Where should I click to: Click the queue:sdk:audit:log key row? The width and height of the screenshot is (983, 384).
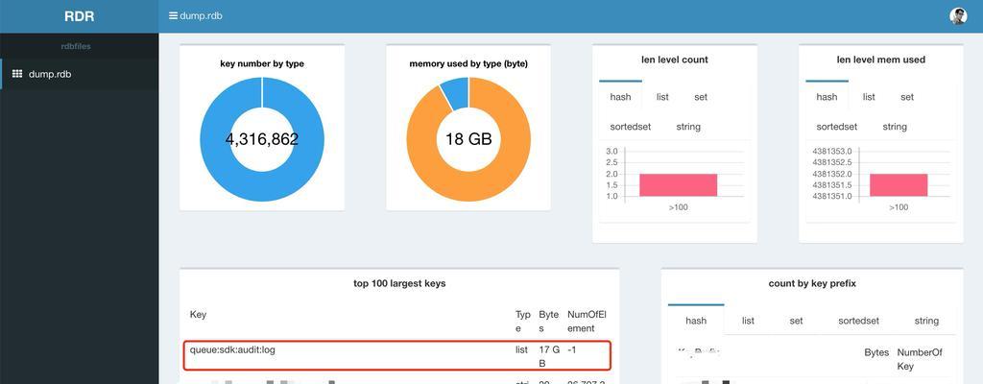click(x=396, y=356)
